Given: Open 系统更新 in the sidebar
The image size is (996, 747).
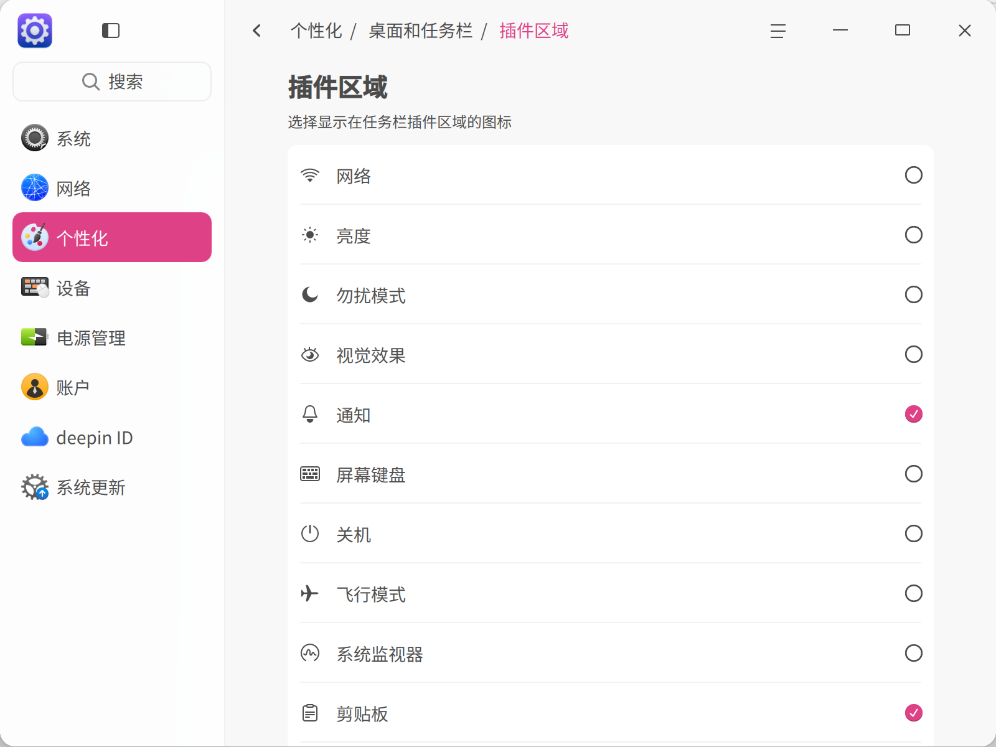Looking at the screenshot, I should [112, 487].
